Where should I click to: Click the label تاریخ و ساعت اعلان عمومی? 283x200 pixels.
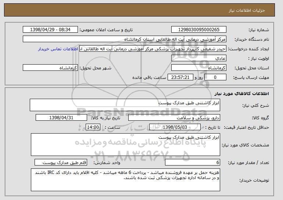106,30
